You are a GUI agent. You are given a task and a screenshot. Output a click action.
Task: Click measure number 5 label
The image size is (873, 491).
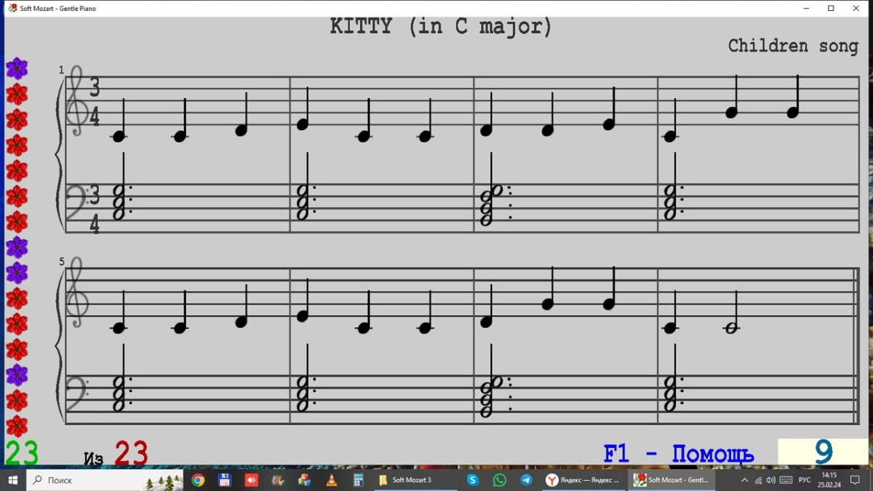tap(62, 262)
